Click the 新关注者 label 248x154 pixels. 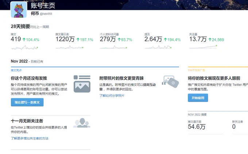[x=237, y=122]
